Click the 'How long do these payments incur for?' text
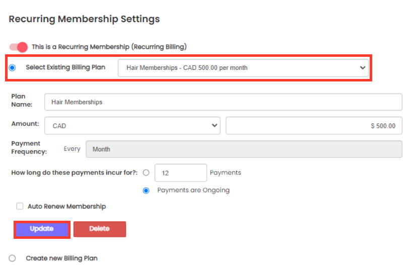The height and width of the screenshot is (265, 417). tap(75, 172)
